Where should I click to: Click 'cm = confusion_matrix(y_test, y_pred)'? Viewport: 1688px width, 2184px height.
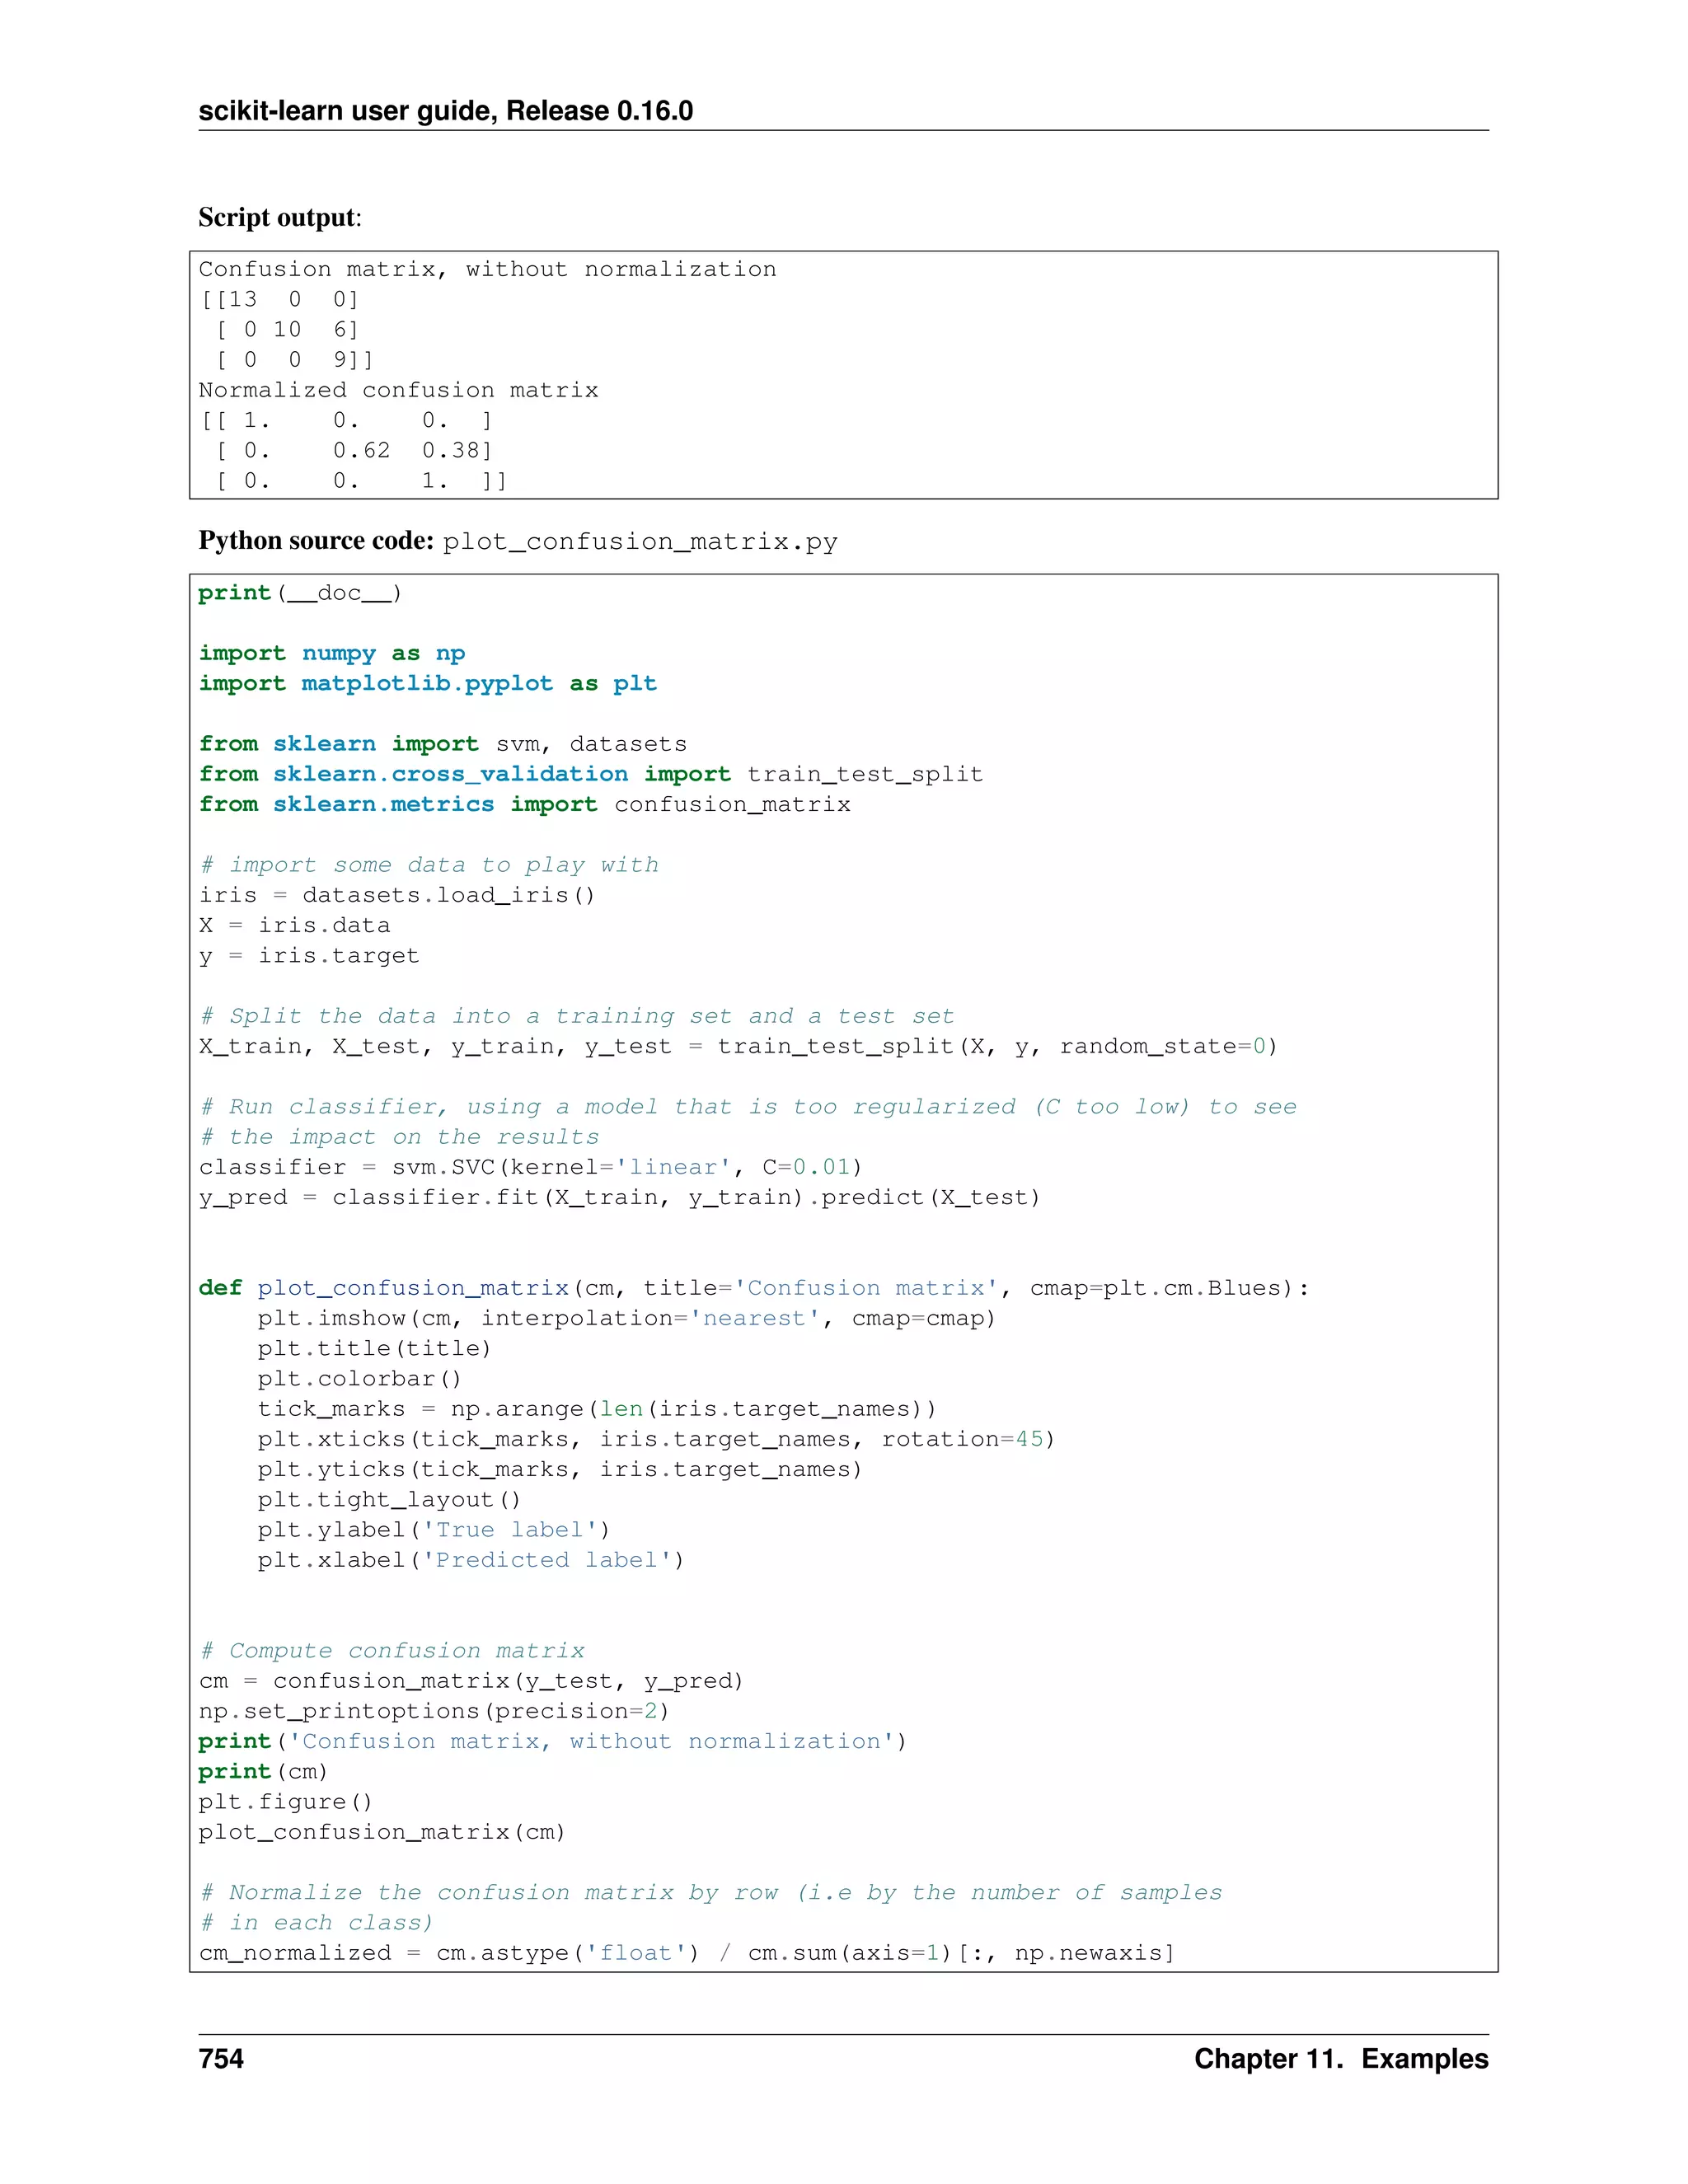(x=471, y=1681)
